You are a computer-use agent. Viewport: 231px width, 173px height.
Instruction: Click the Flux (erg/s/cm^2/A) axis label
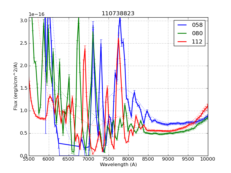click(x=16, y=86)
